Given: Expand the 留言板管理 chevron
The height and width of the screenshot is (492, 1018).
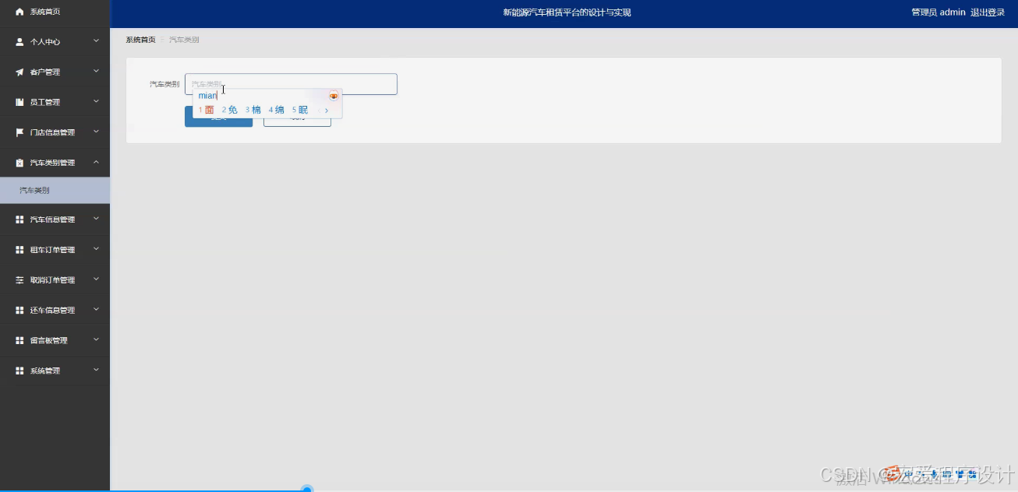Looking at the screenshot, I should [x=96, y=339].
